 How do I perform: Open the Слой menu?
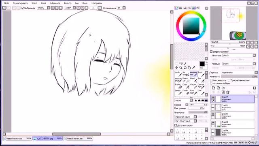43,3
